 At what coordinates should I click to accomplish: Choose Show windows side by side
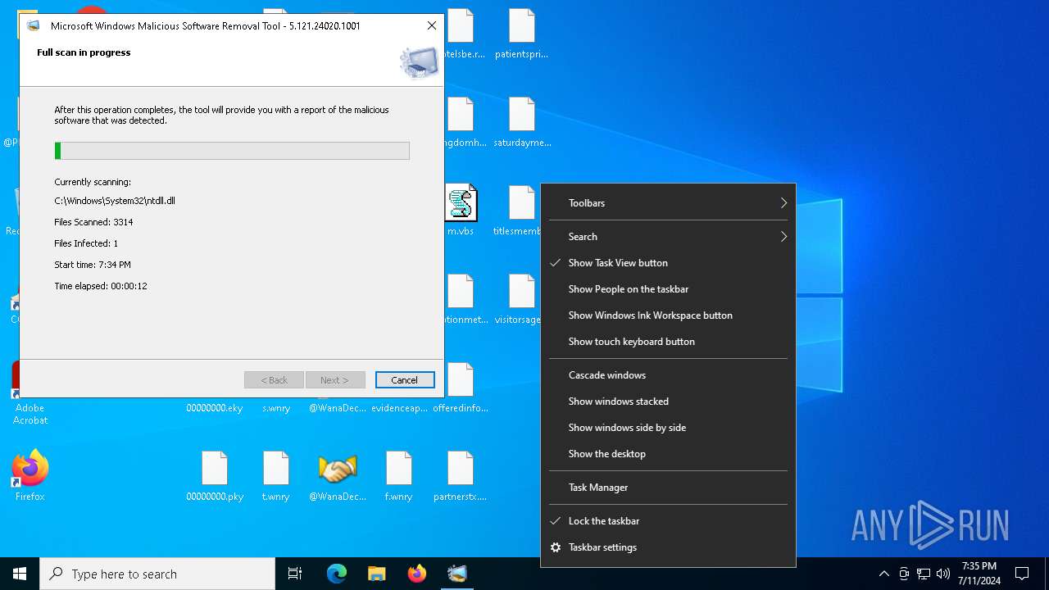click(668, 428)
